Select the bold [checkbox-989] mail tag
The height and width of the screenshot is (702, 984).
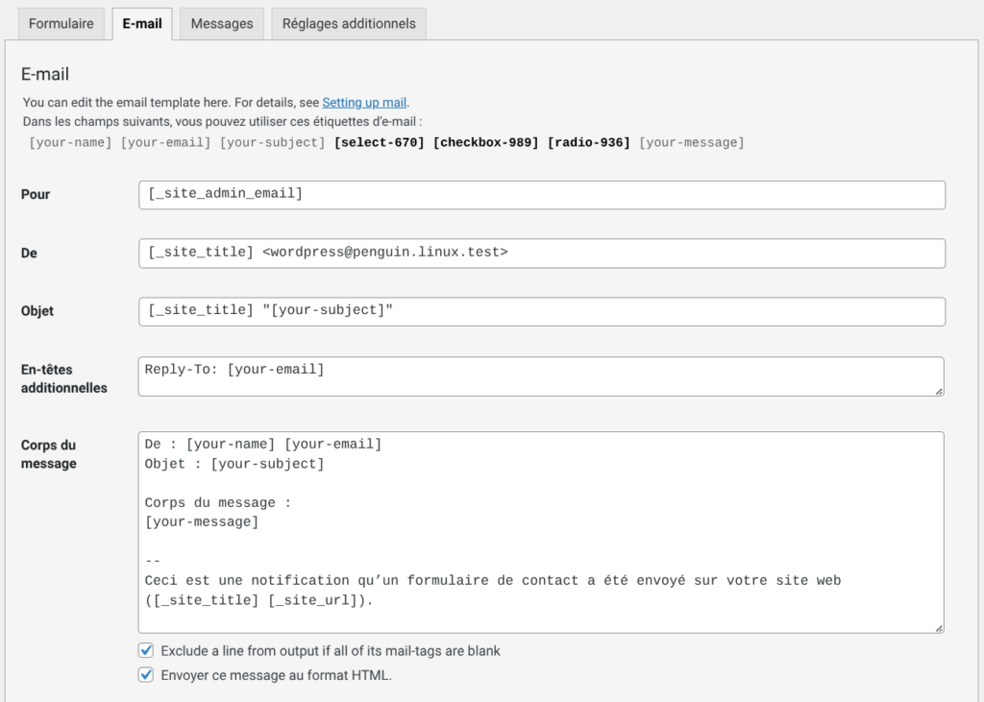[x=485, y=143]
